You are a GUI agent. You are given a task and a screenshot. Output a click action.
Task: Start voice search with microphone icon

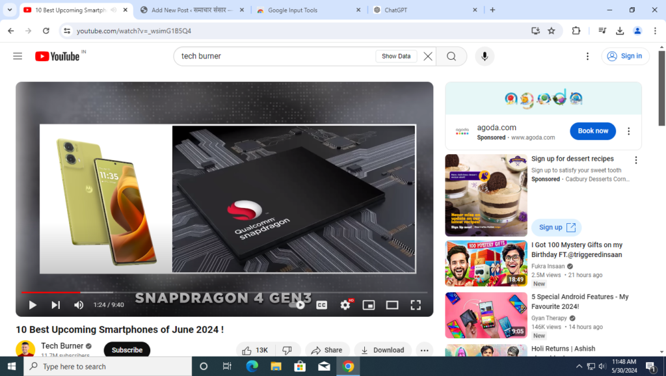(x=484, y=56)
